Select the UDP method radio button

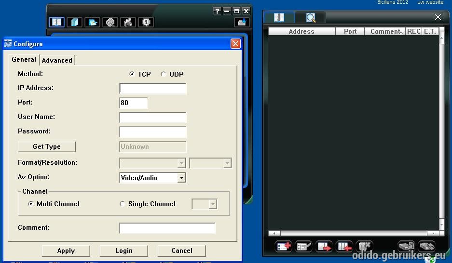[164, 74]
